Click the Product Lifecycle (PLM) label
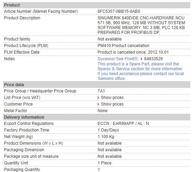The image size is (193, 172). [26, 45]
